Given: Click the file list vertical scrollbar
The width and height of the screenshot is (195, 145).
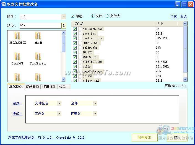Looking at the screenshot, I should tap(185, 50).
